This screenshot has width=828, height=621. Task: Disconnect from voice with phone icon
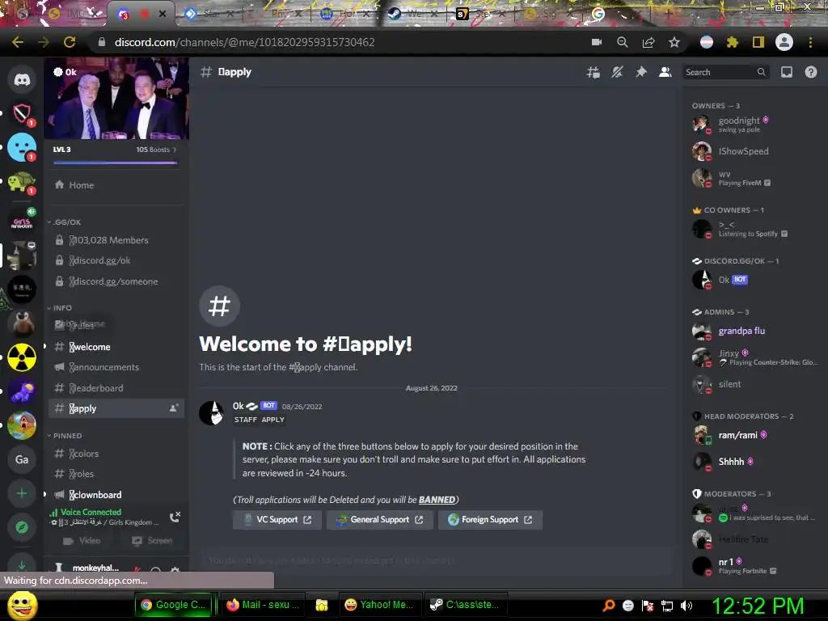click(x=175, y=517)
